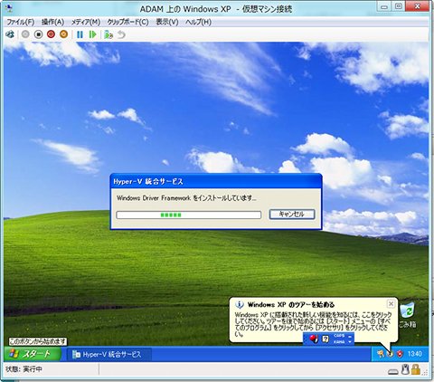Viewport: 434px width, 382px height.
Task: Click the Windows XP のツアーを始める balloon title
Action: tap(291, 304)
